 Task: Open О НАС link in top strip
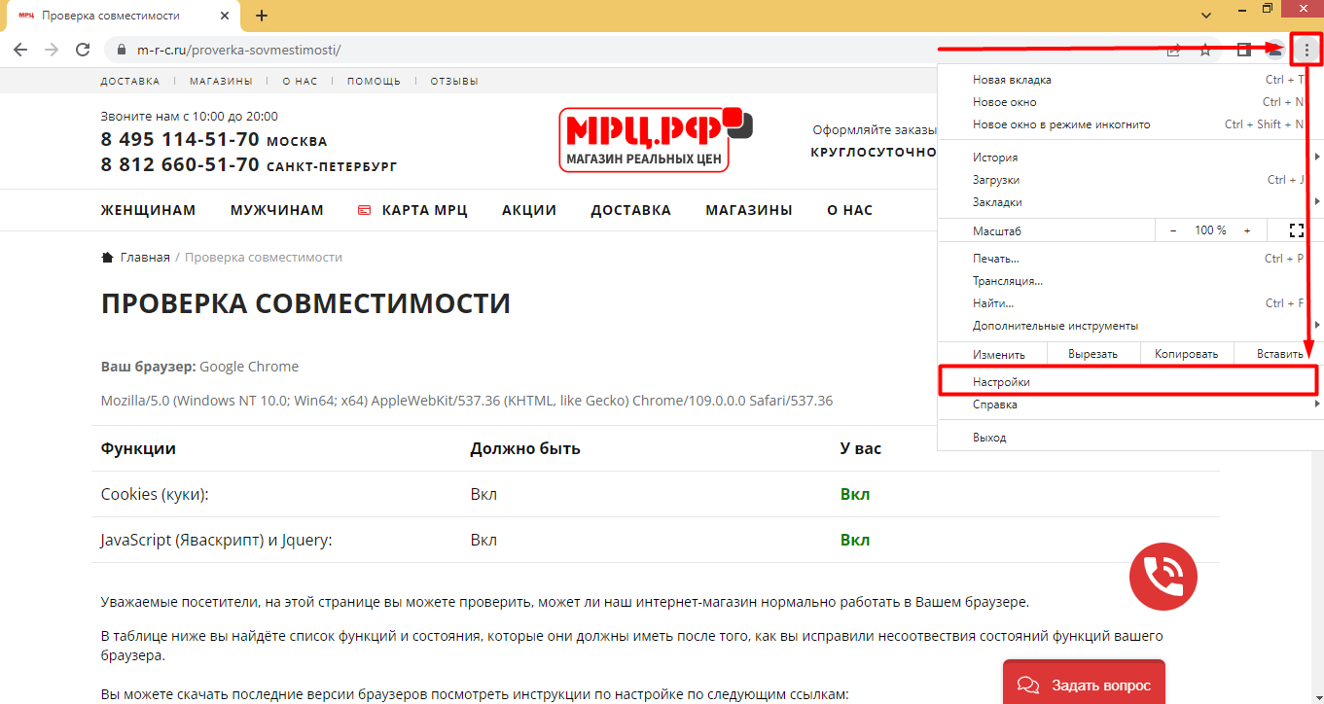[x=300, y=82]
